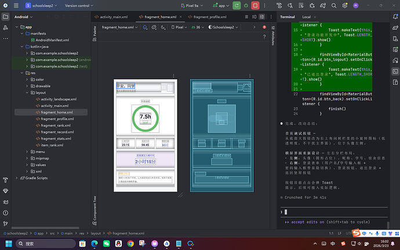
Task: Switch editor to Split view mode
Action: coord(254,17)
